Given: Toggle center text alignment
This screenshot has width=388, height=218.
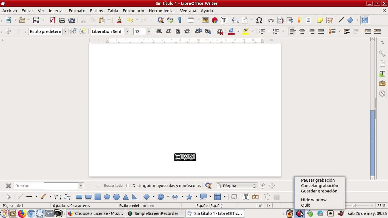Looking at the screenshot, I should pos(302,32).
